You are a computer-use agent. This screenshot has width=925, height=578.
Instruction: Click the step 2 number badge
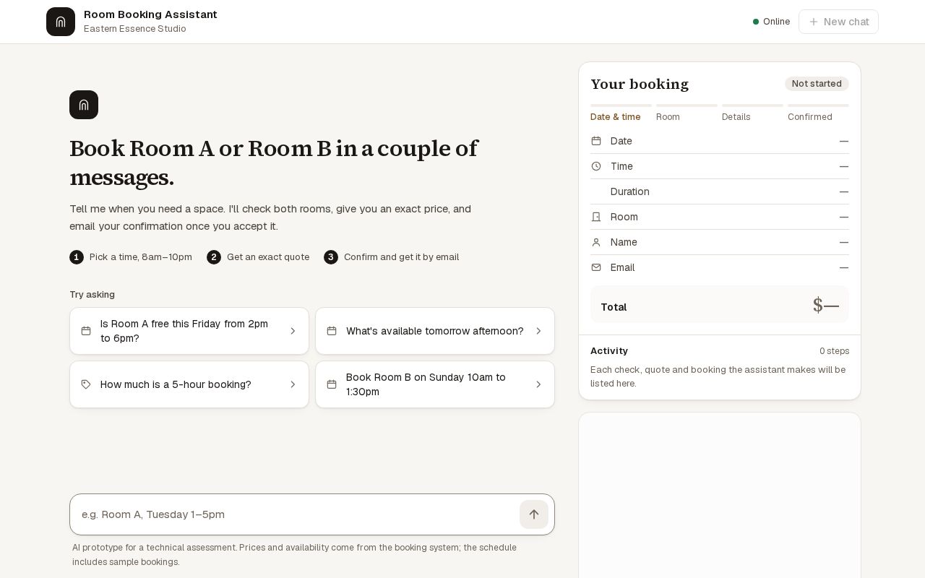click(214, 257)
